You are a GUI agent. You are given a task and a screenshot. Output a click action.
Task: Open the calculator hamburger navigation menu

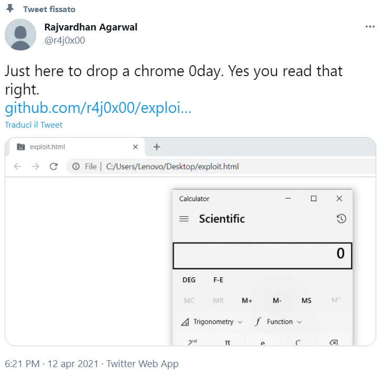(184, 219)
